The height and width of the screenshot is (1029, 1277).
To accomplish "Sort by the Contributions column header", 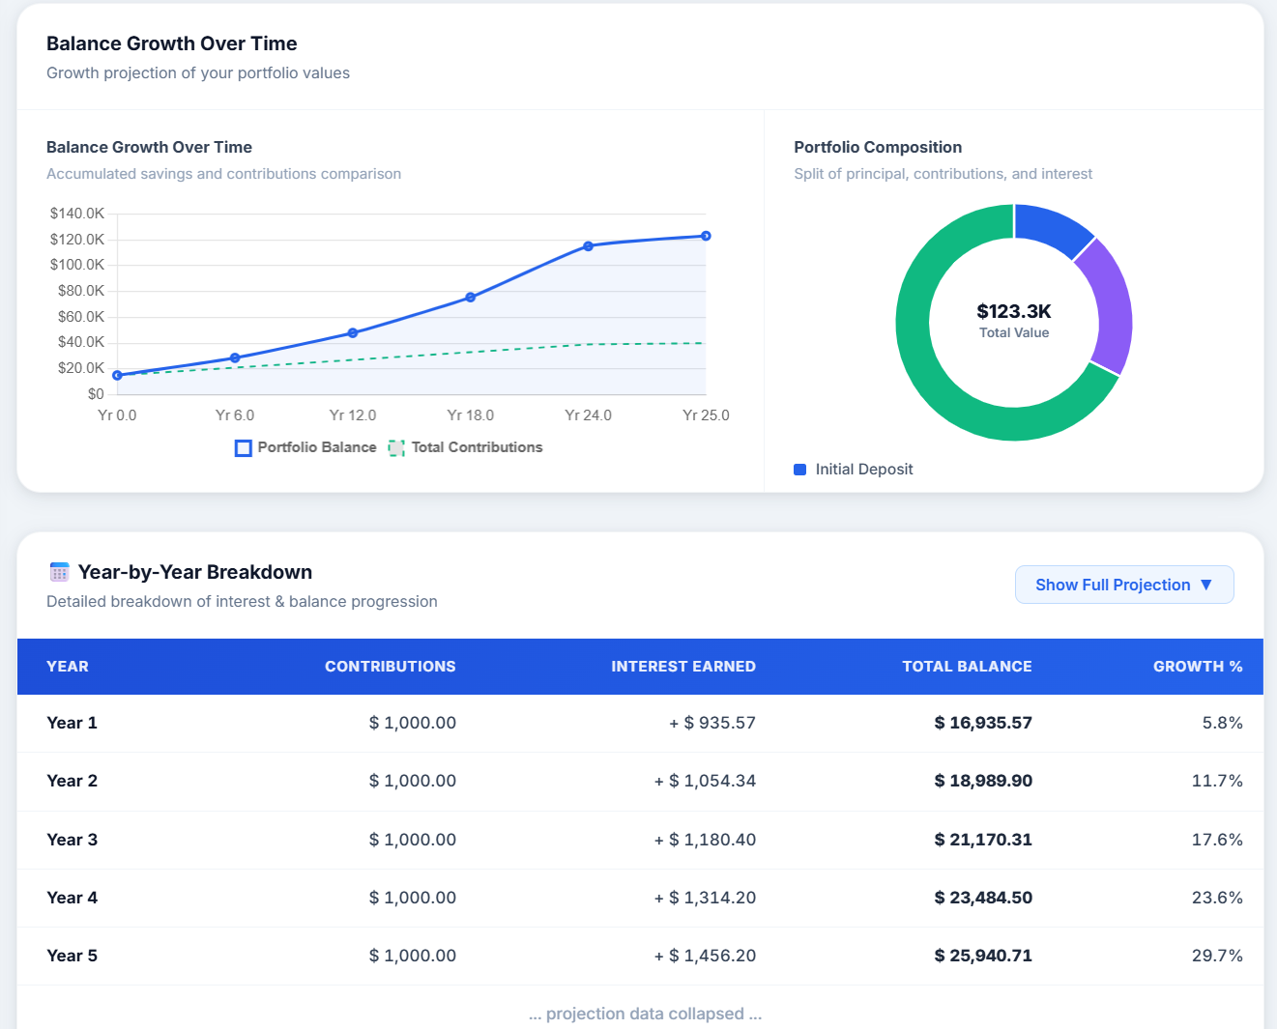I will point(390,667).
